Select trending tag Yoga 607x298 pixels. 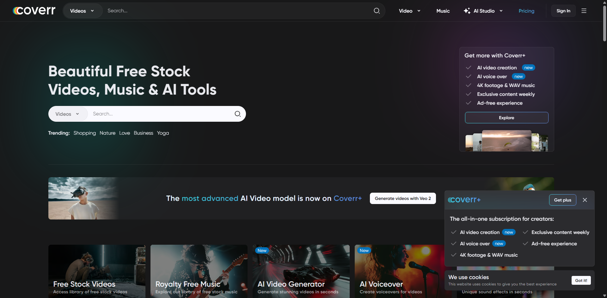coord(163,133)
